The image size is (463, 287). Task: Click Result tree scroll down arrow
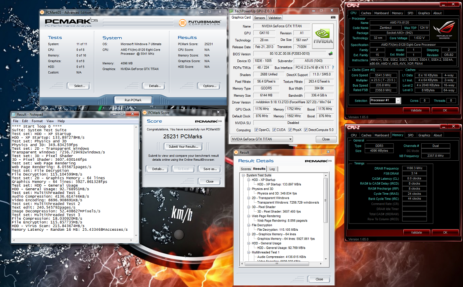tap(326, 259)
